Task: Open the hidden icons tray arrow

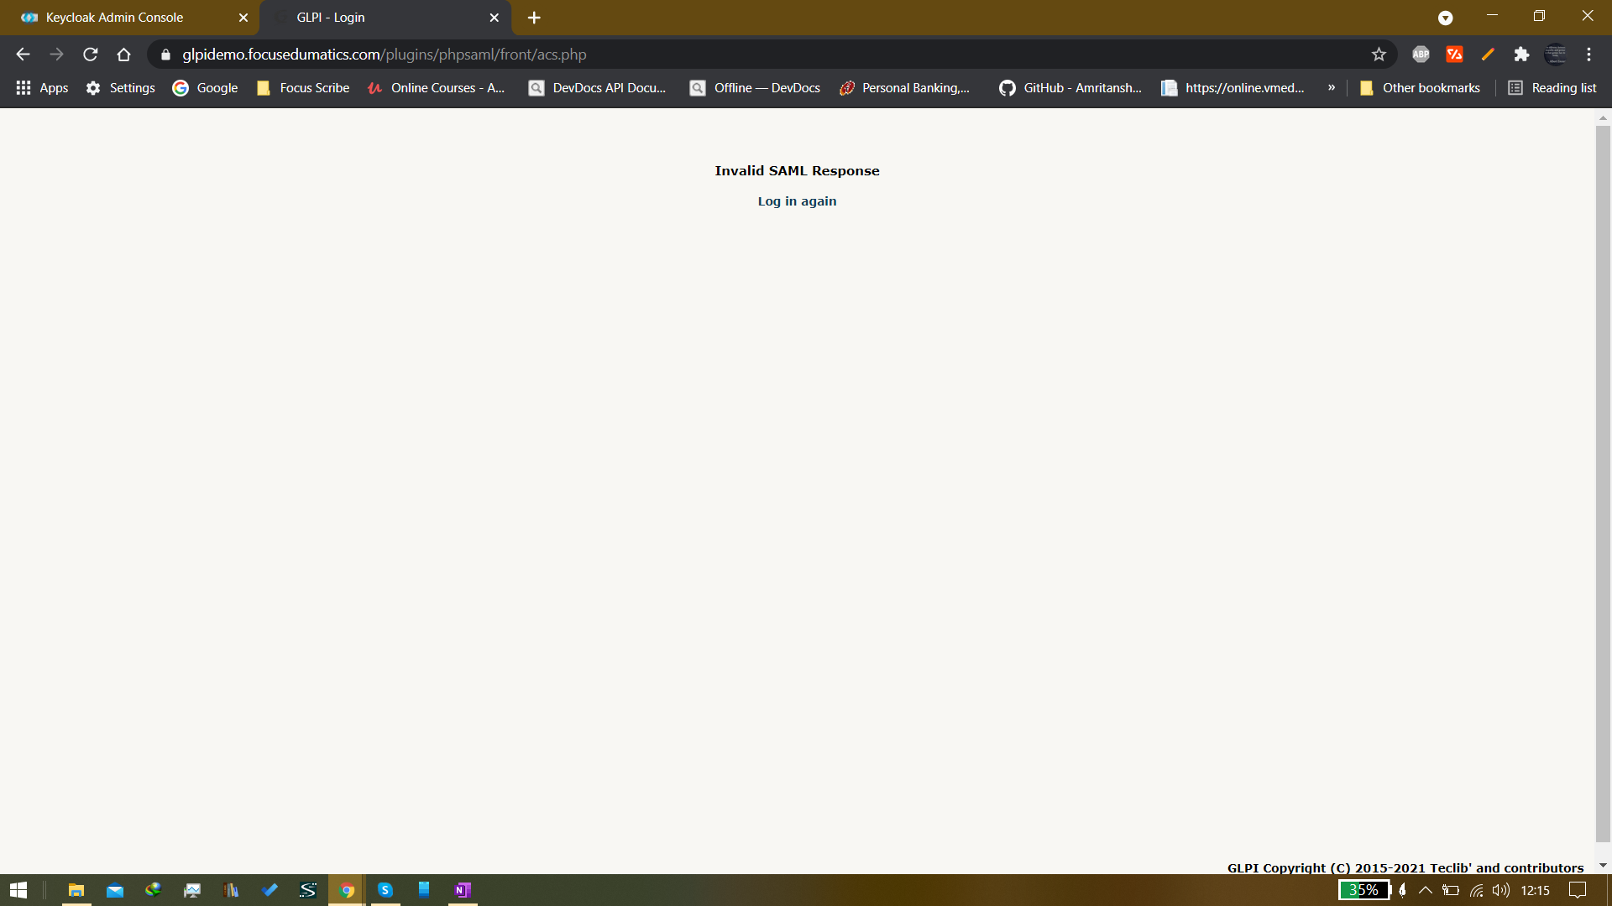Action: click(x=1425, y=890)
